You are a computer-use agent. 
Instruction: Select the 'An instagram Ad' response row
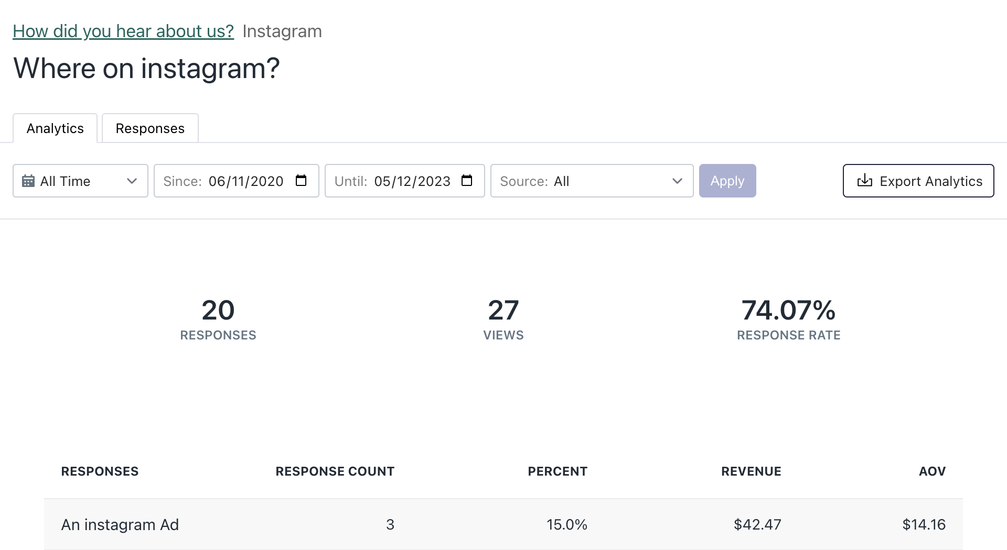point(120,524)
